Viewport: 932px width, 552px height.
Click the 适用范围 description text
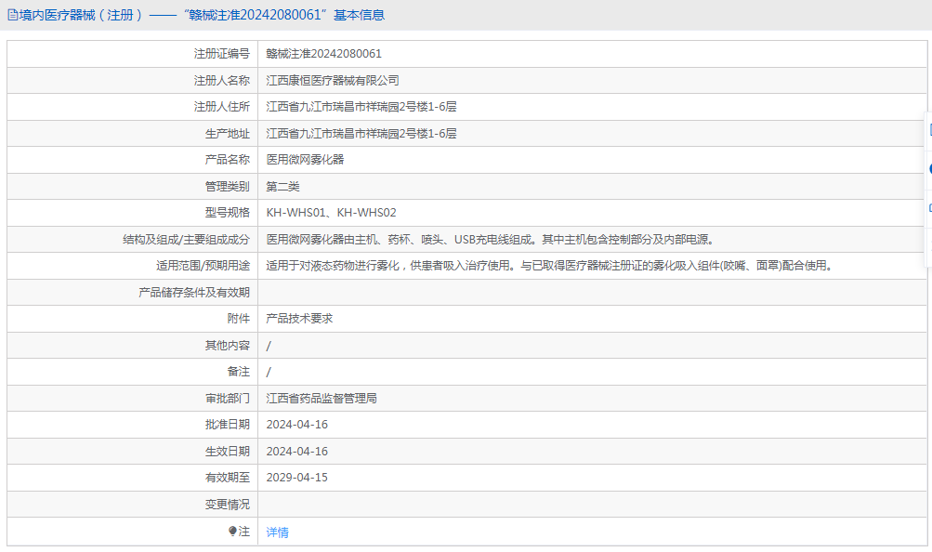pyautogui.click(x=548, y=266)
